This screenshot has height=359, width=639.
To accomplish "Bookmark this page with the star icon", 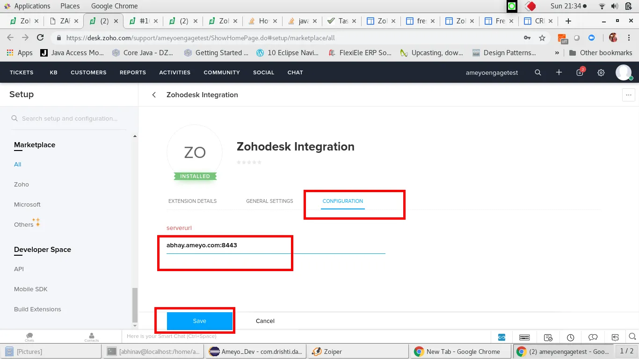I will tap(542, 38).
